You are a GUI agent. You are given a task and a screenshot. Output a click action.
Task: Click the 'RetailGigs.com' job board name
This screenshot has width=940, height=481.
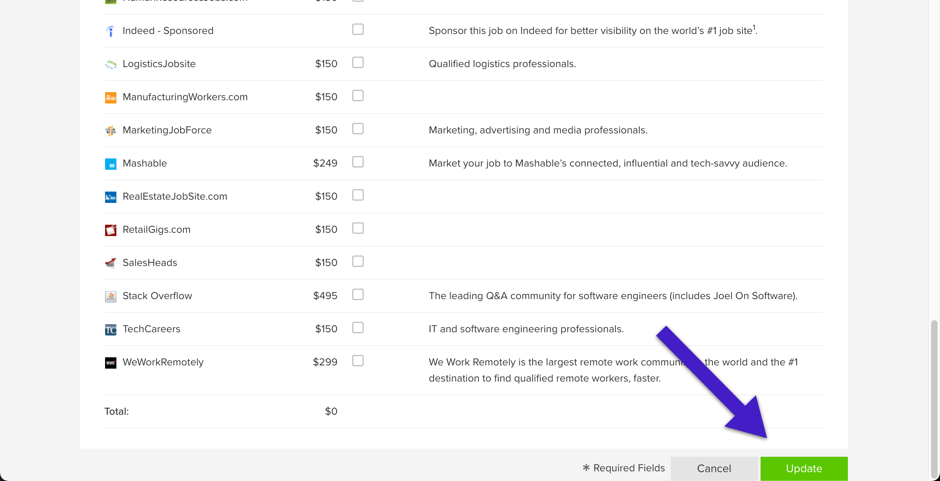[156, 230]
